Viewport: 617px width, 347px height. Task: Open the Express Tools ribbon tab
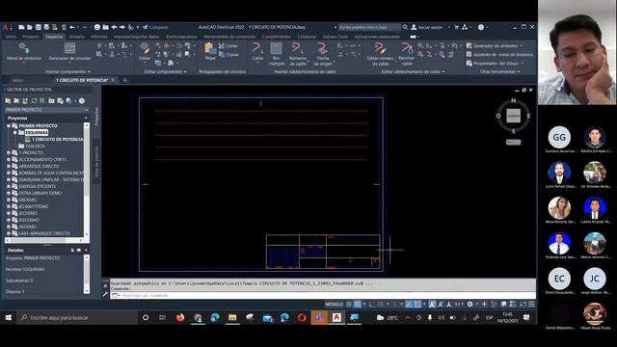pyautogui.click(x=335, y=37)
